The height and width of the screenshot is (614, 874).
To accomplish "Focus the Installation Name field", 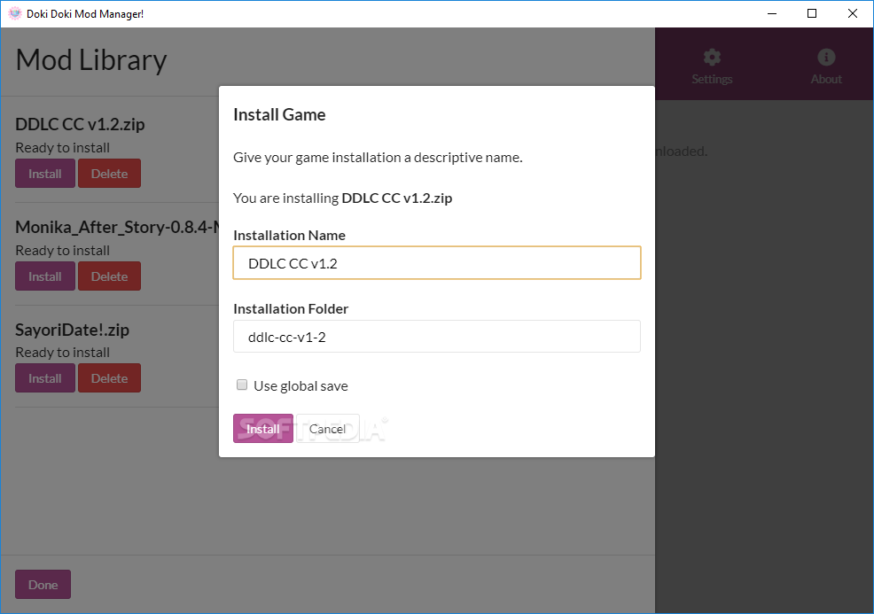I will pos(437,263).
